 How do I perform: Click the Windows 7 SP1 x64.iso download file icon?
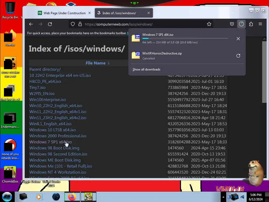tap(136, 38)
